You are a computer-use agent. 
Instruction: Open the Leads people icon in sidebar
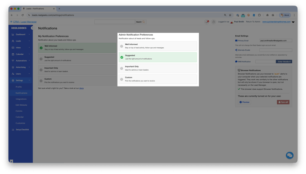coord(13,41)
